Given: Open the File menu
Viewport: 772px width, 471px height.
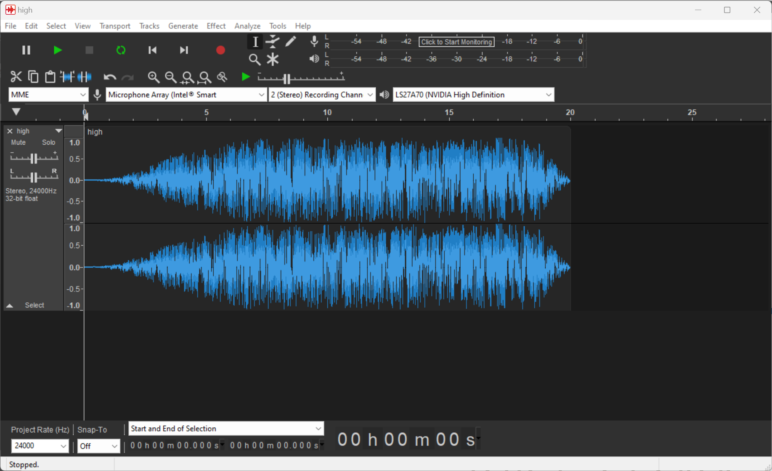Looking at the screenshot, I should point(11,26).
